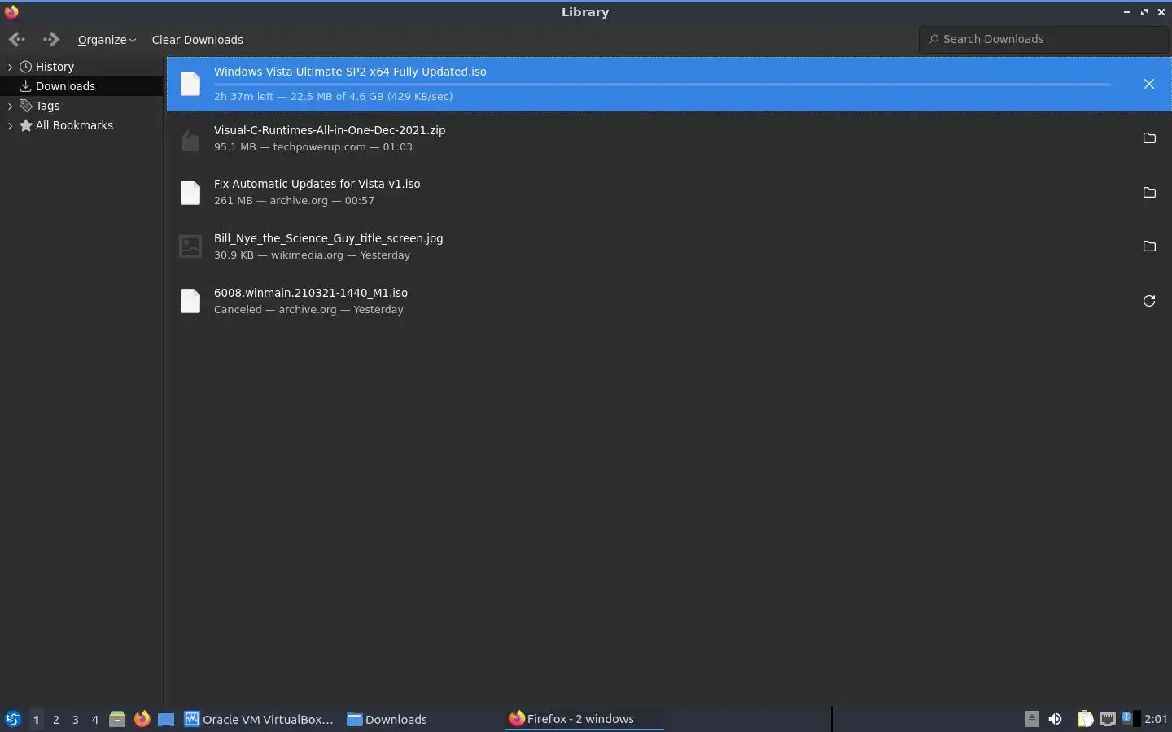
Task: Select Windows Vista Ultimate SP2 x64 file name
Action: pos(350,72)
